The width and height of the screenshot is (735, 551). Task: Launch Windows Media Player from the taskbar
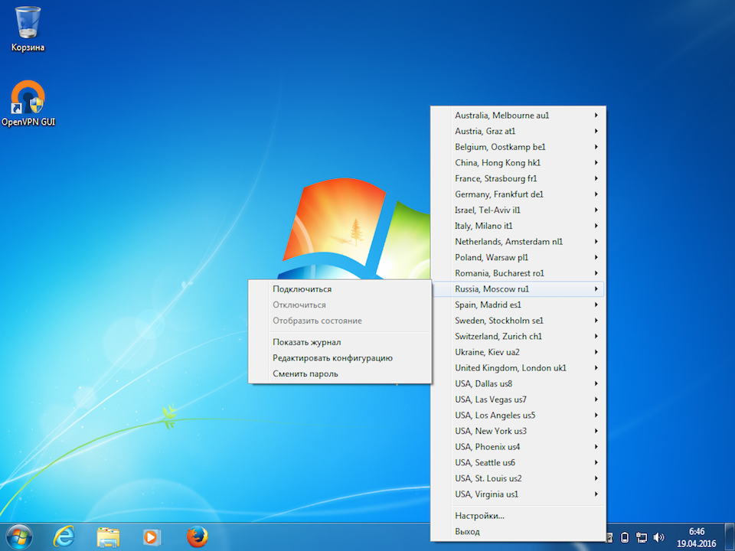(x=152, y=536)
